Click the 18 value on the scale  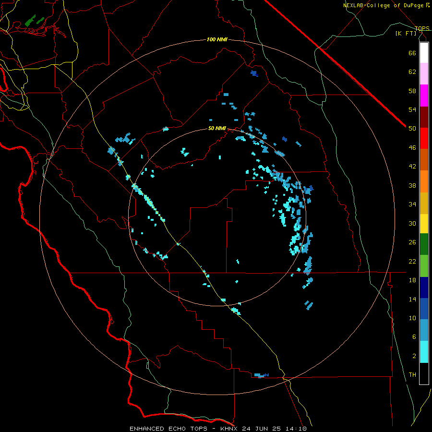click(x=412, y=280)
